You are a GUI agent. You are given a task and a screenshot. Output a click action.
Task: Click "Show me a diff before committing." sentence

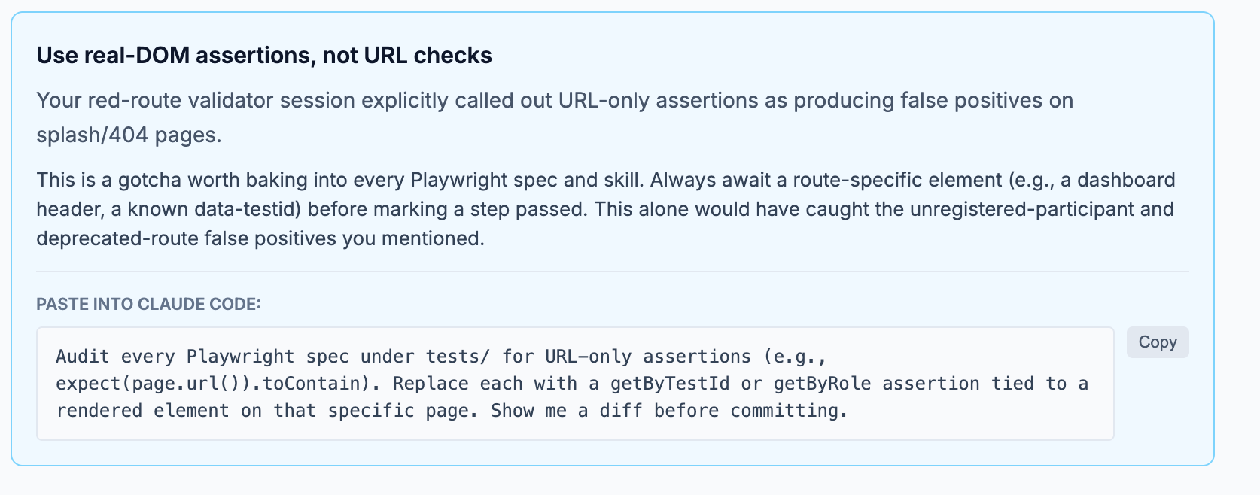point(669,411)
